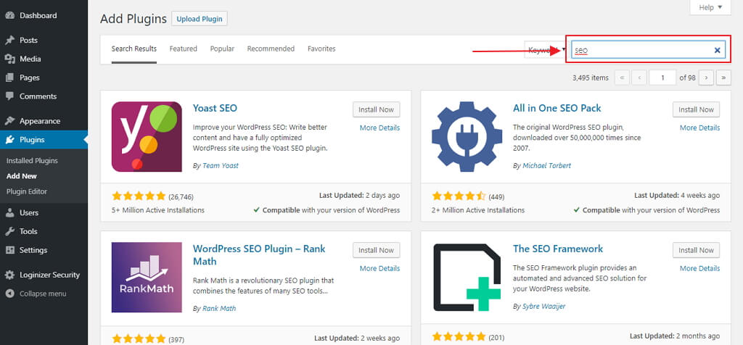Screen dimensions: 743x345
Task: Open the Popular plugins tab
Action: 222,49
